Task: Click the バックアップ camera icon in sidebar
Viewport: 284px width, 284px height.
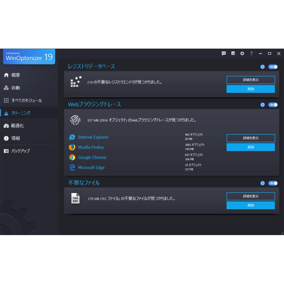Action: click(x=6, y=151)
